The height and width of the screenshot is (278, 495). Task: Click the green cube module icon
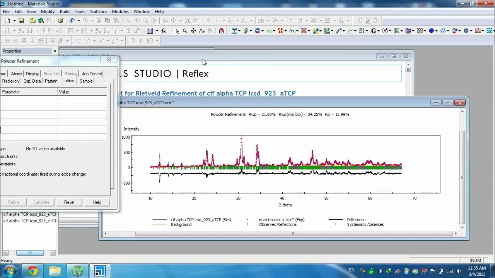tap(246, 31)
